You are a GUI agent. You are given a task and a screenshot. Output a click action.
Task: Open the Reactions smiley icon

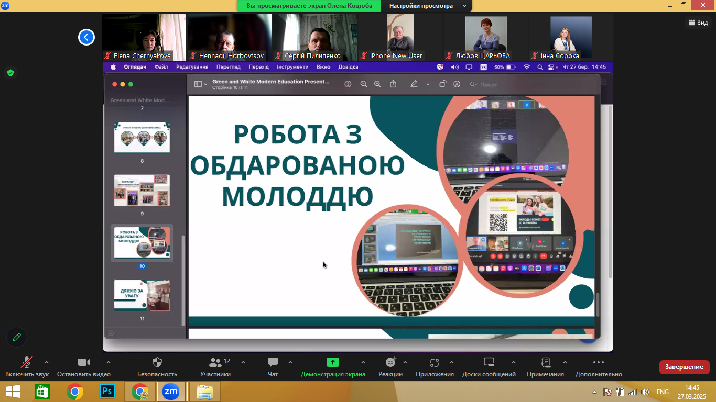[390, 363]
